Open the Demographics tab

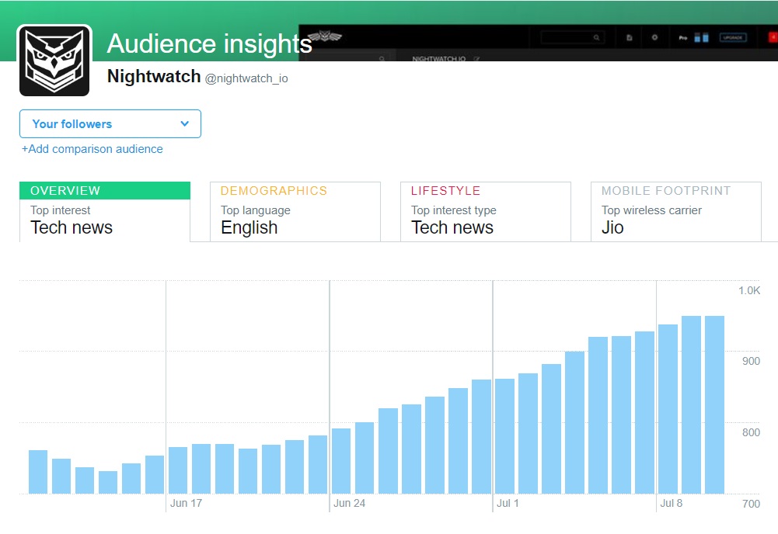[295, 211]
